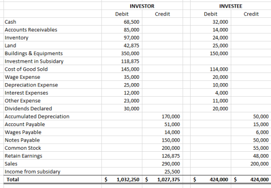Click investor dividends declared 30,000
The image size is (271, 188).
tap(132, 109)
